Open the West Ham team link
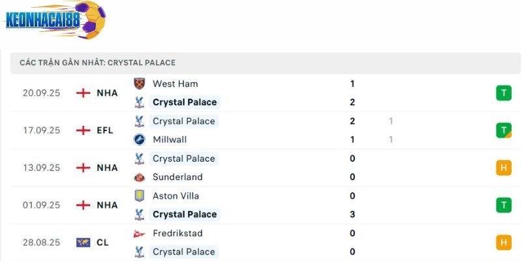This screenshot has width=522, height=261. [x=175, y=84]
